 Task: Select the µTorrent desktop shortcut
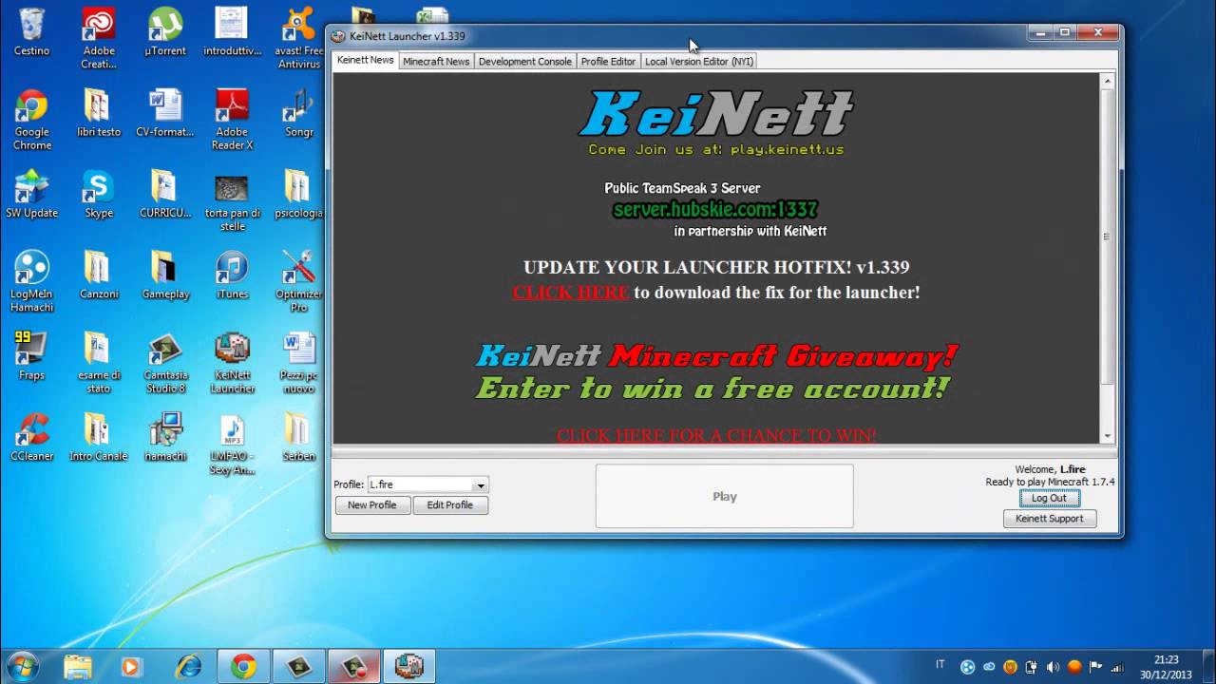point(166,32)
